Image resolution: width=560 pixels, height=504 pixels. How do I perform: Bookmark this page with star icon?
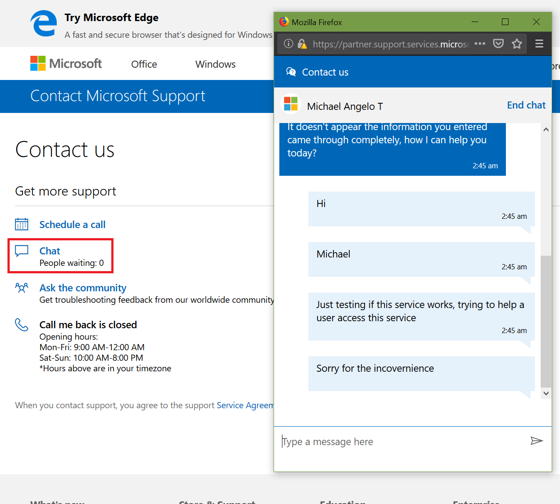click(517, 44)
